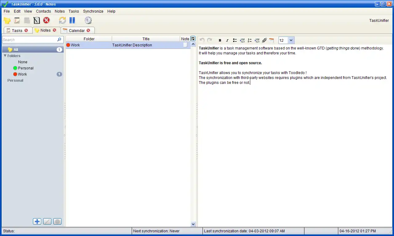Insert a numbered list
The image size is (394, 236).
(x=250, y=40)
